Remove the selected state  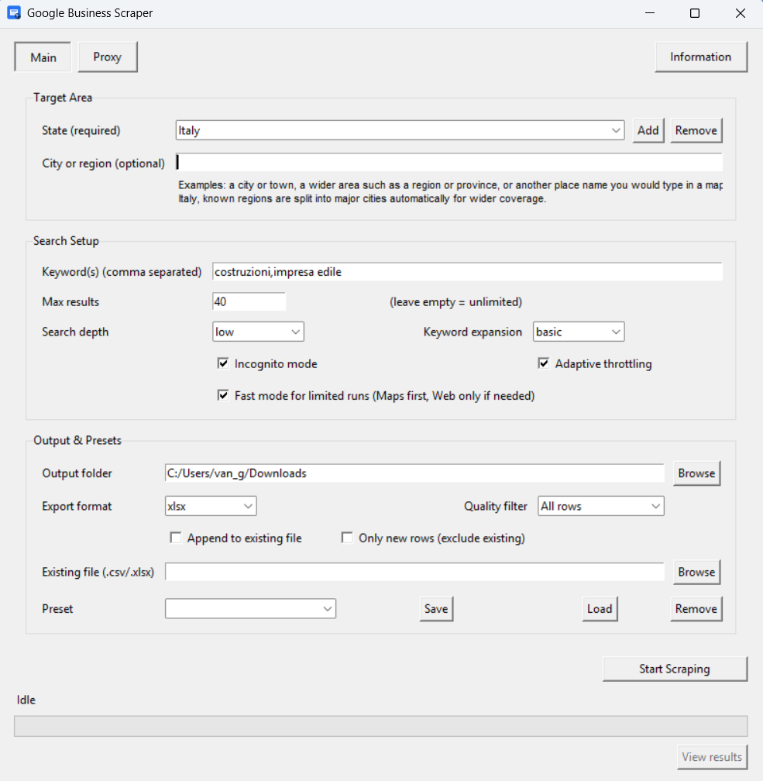[x=696, y=131]
